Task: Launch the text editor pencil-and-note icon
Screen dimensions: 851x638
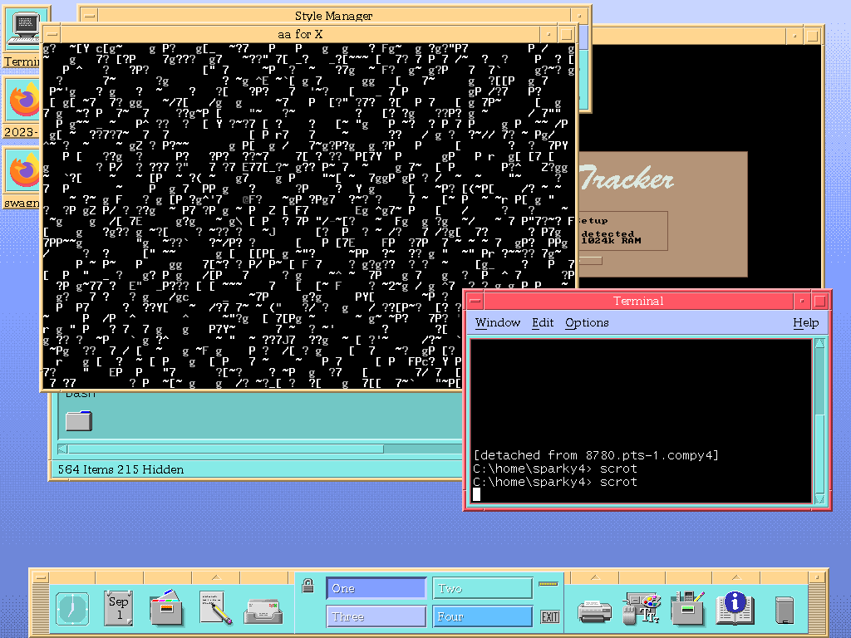Action: (215, 609)
